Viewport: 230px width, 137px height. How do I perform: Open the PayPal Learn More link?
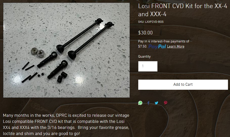[x=176, y=46]
